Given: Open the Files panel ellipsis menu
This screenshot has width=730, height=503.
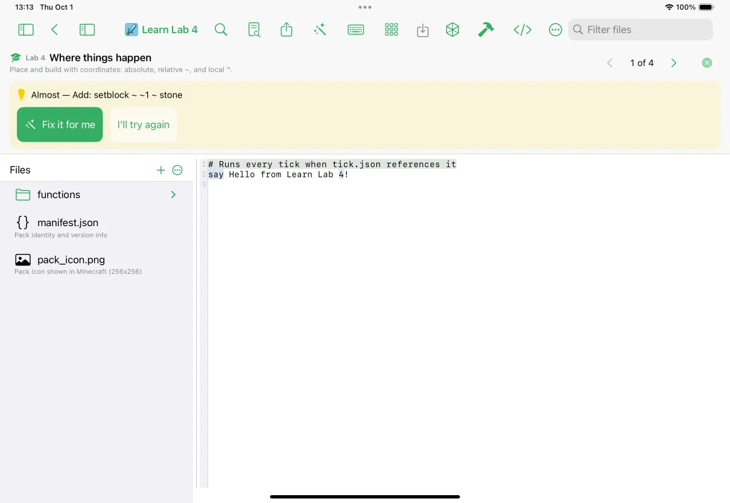Looking at the screenshot, I should click(177, 170).
